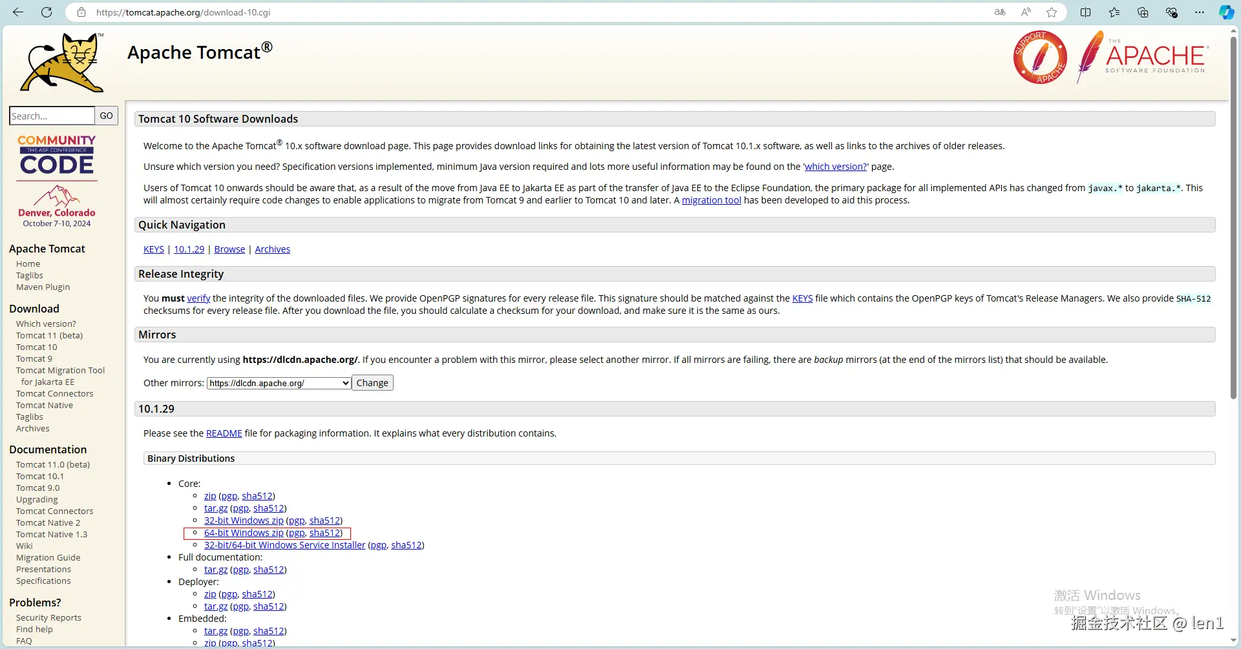Click the Support Apache round badge
The image size is (1241, 649).
click(1040, 57)
